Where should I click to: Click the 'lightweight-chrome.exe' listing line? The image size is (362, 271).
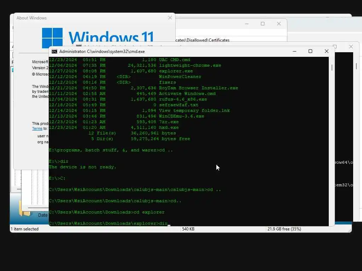[135, 65]
